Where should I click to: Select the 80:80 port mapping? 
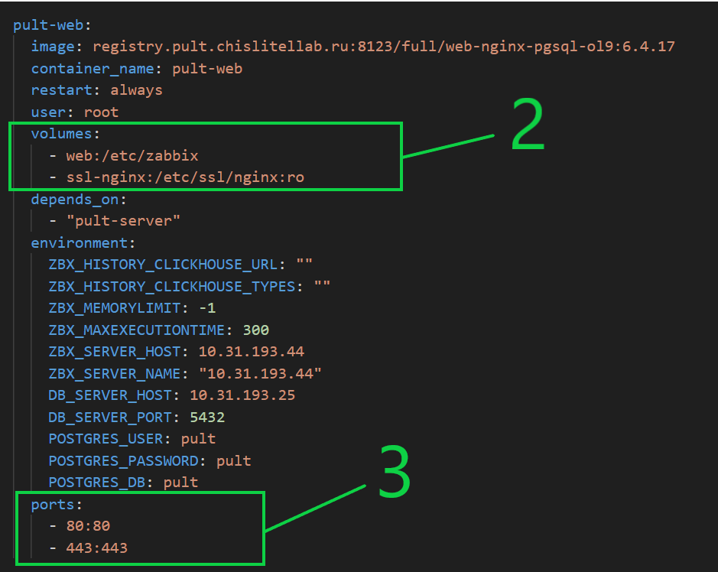pos(89,526)
